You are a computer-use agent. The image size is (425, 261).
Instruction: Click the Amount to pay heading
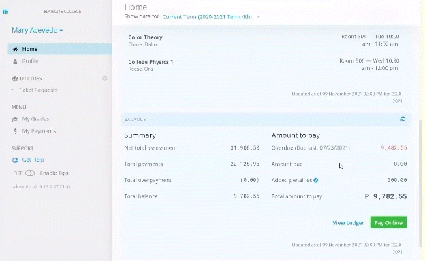296,135
